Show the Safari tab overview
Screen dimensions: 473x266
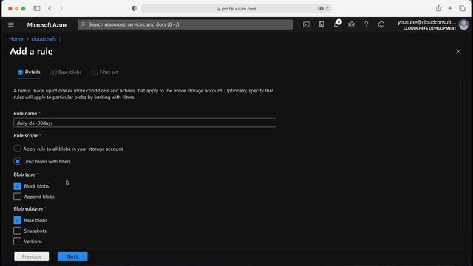pos(462,8)
